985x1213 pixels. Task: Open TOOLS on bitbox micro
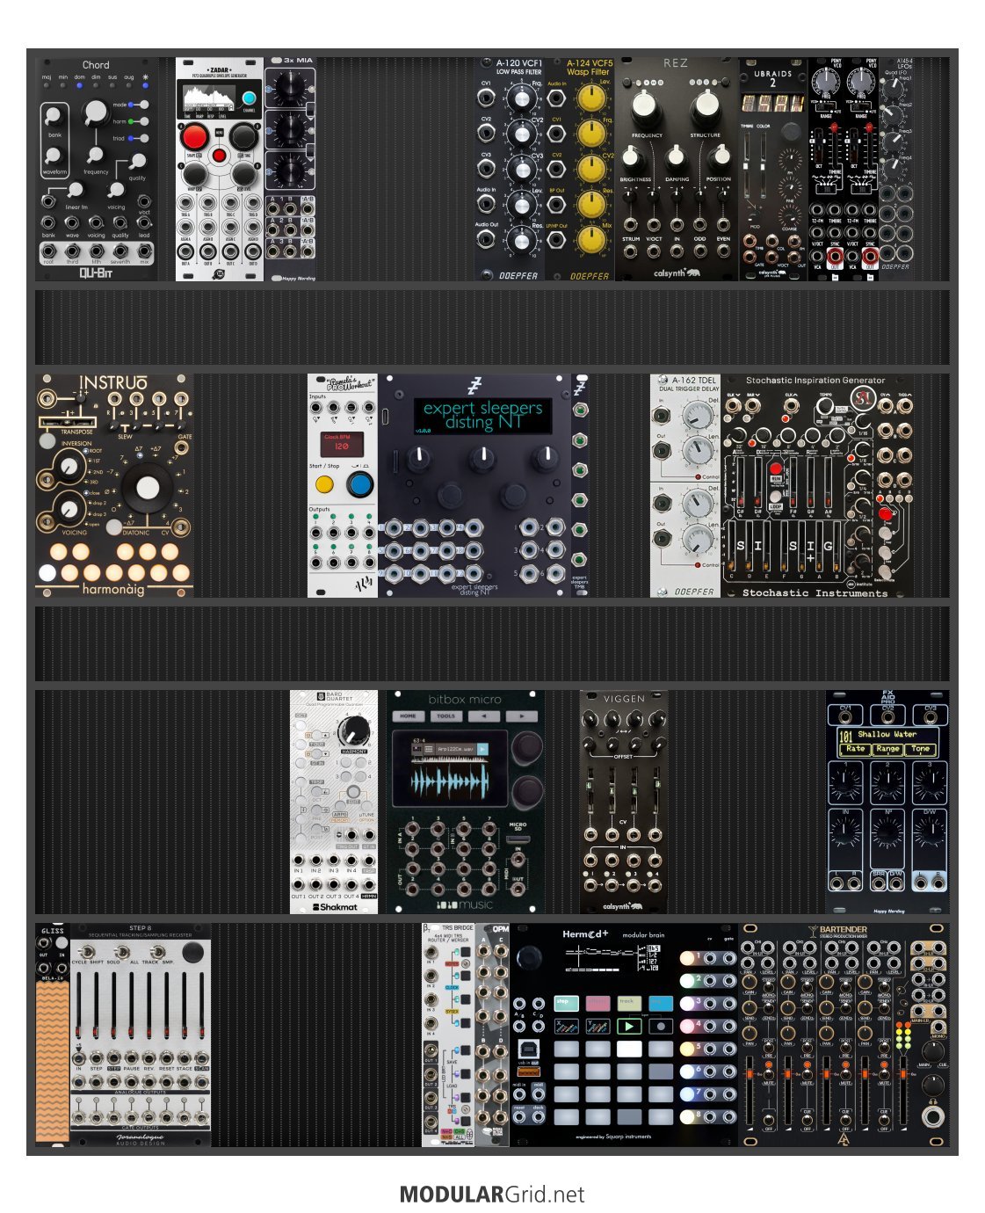446,716
